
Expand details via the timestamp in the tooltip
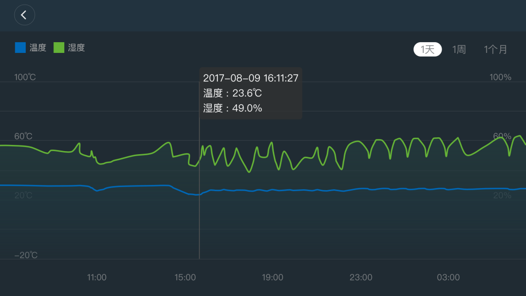coord(250,78)
